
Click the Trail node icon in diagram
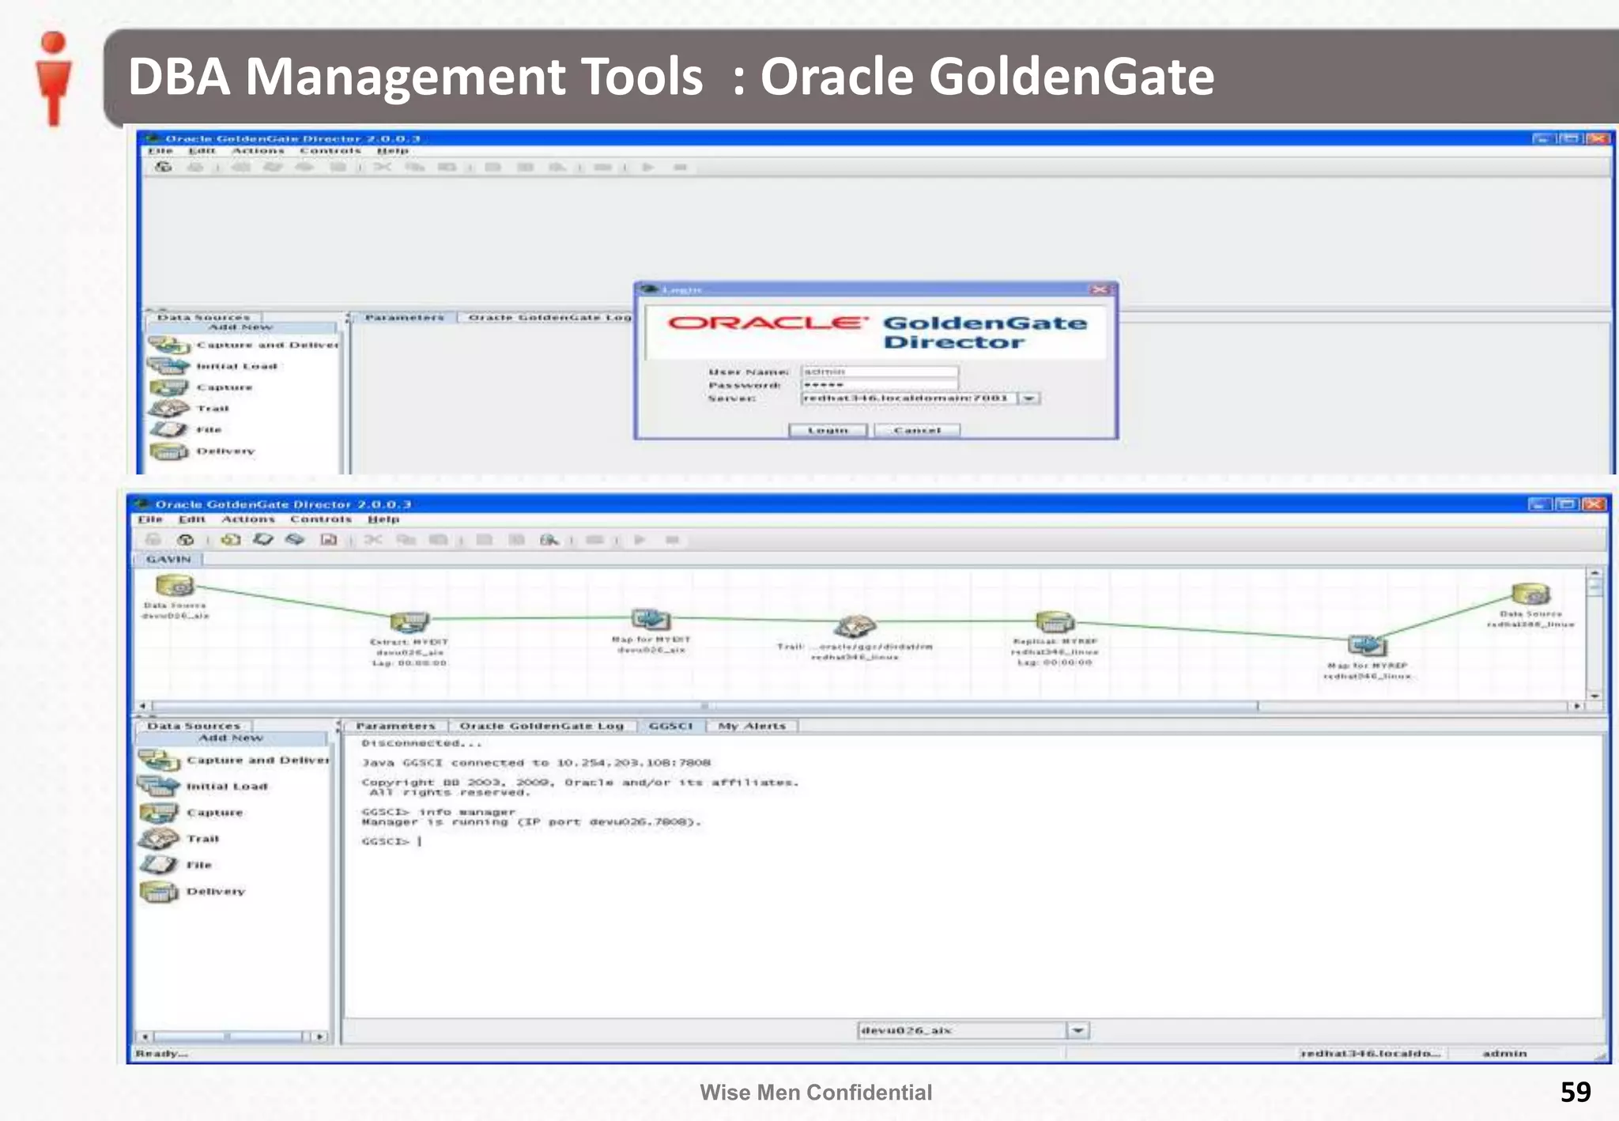coord(855,626)
